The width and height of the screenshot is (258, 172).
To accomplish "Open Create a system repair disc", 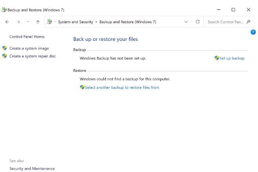I will tap(33, 56).
